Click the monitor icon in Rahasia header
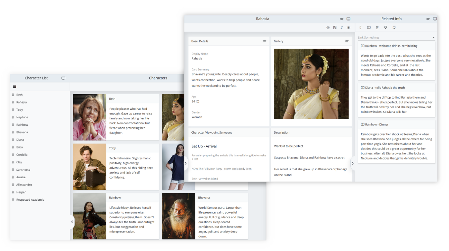 pyautogui.click(x=348, y=19)
